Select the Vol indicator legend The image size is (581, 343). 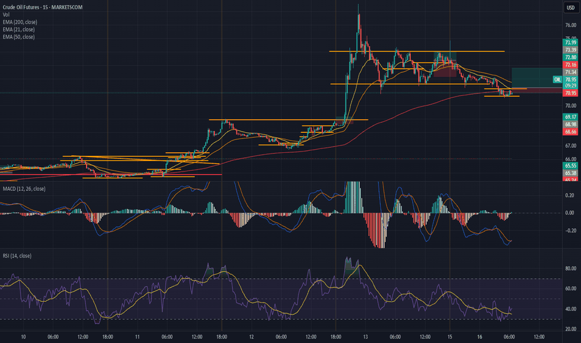5,14
